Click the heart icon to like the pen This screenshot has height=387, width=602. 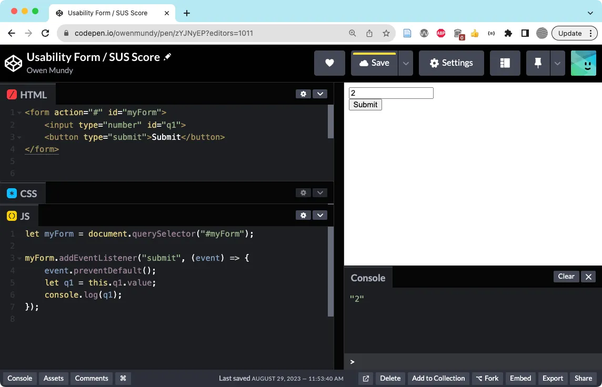pos(329,63)
